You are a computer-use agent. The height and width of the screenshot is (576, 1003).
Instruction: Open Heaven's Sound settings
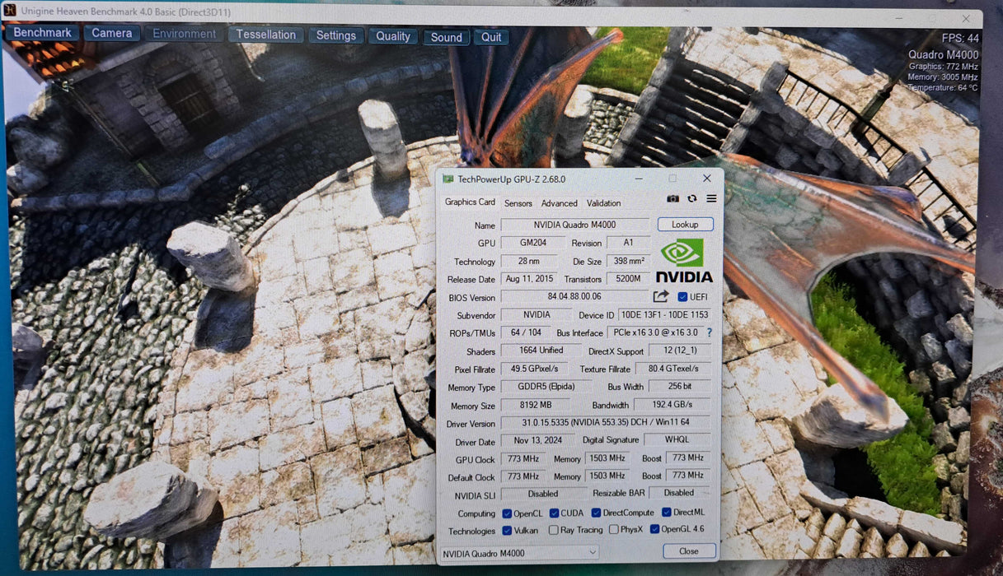click(x=446, y=37)
